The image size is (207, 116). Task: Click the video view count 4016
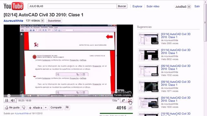(121, 108)
